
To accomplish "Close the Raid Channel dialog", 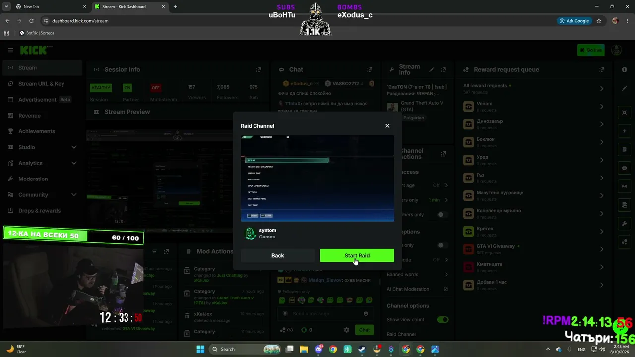I will pyautogui.click(x=387, y=126).
